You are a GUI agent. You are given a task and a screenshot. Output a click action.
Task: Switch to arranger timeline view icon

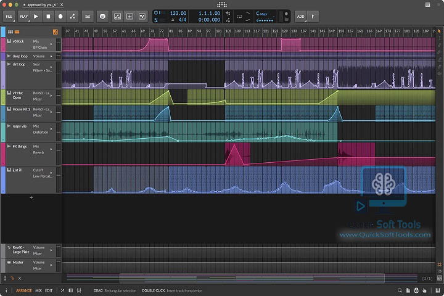click(x=17, y=32)
